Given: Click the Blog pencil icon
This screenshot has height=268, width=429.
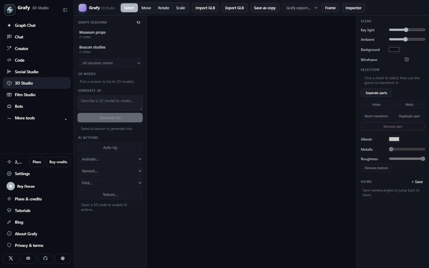Looking at the screenshot, I should coord(9,222).
